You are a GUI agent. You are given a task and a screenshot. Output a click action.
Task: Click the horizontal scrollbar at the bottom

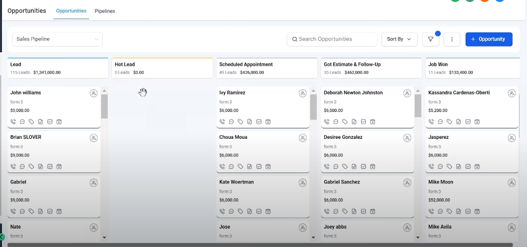(260, 245)
